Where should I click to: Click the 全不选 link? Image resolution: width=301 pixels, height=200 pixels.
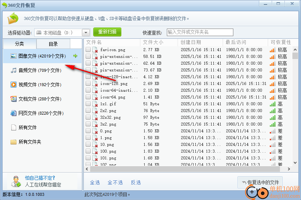pyautogui.click(x=115, y=182)
